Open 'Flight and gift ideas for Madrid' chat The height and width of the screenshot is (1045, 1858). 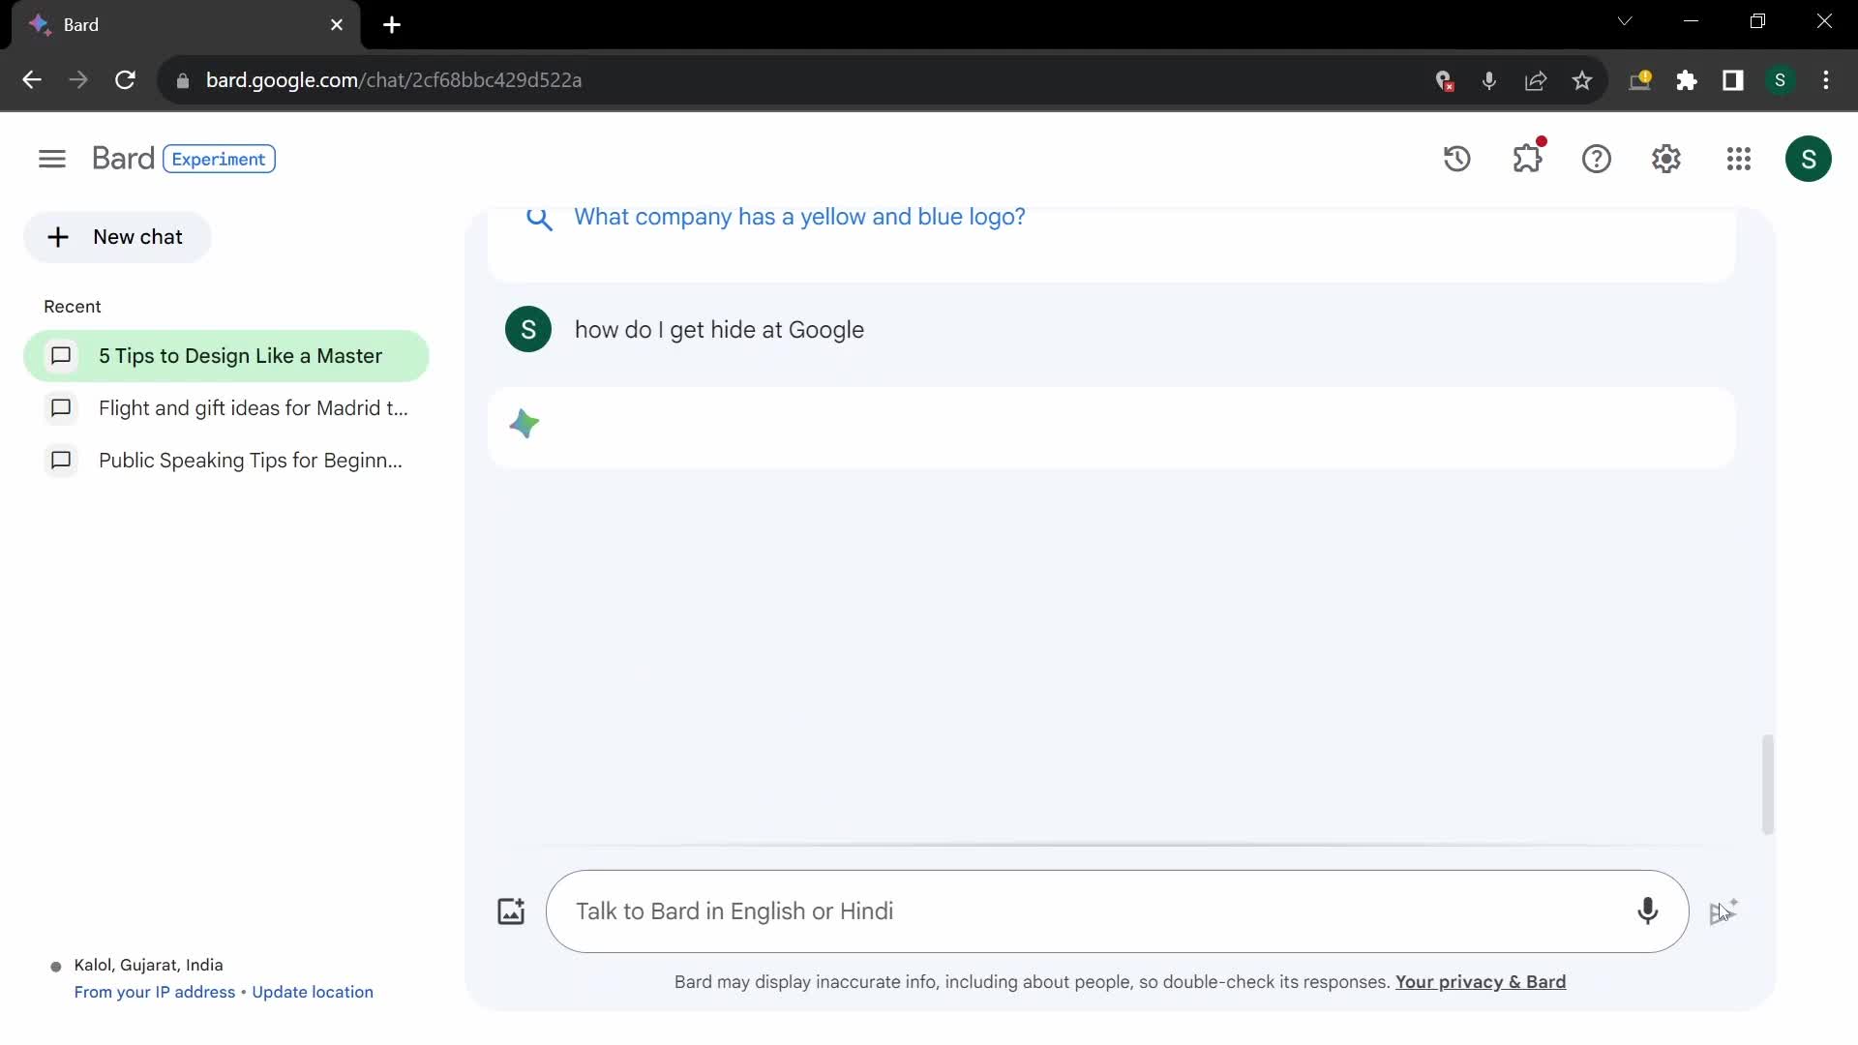pos(226,408)
